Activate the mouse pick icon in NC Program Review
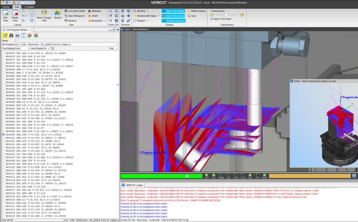This screenshot has height=222, width=358. pos(5,36)
